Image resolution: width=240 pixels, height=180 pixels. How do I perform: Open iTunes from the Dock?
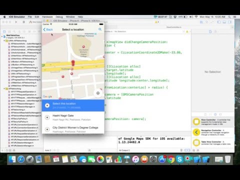click(x=135, y=159)
